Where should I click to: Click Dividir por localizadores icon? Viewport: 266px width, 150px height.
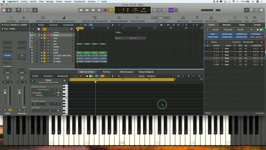(x=119, y=18)
